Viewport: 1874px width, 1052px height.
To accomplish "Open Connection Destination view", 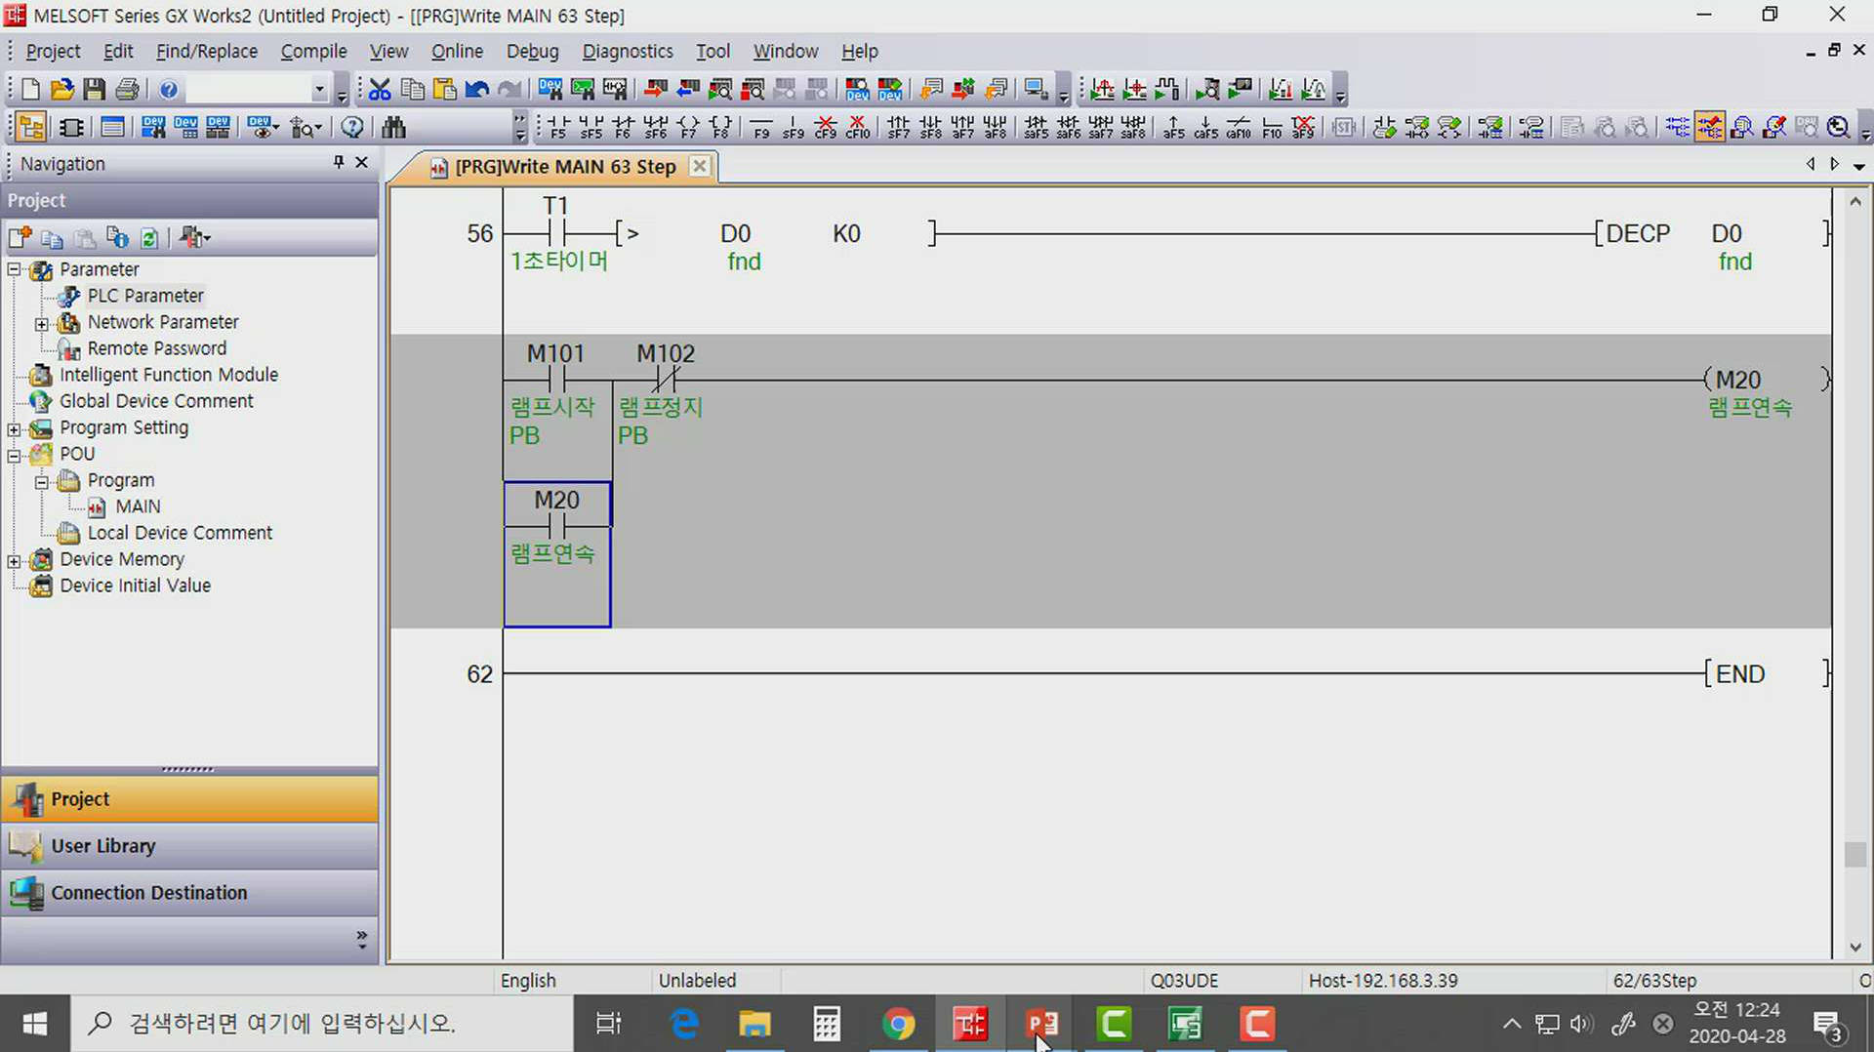I will (x=189, y=893).
